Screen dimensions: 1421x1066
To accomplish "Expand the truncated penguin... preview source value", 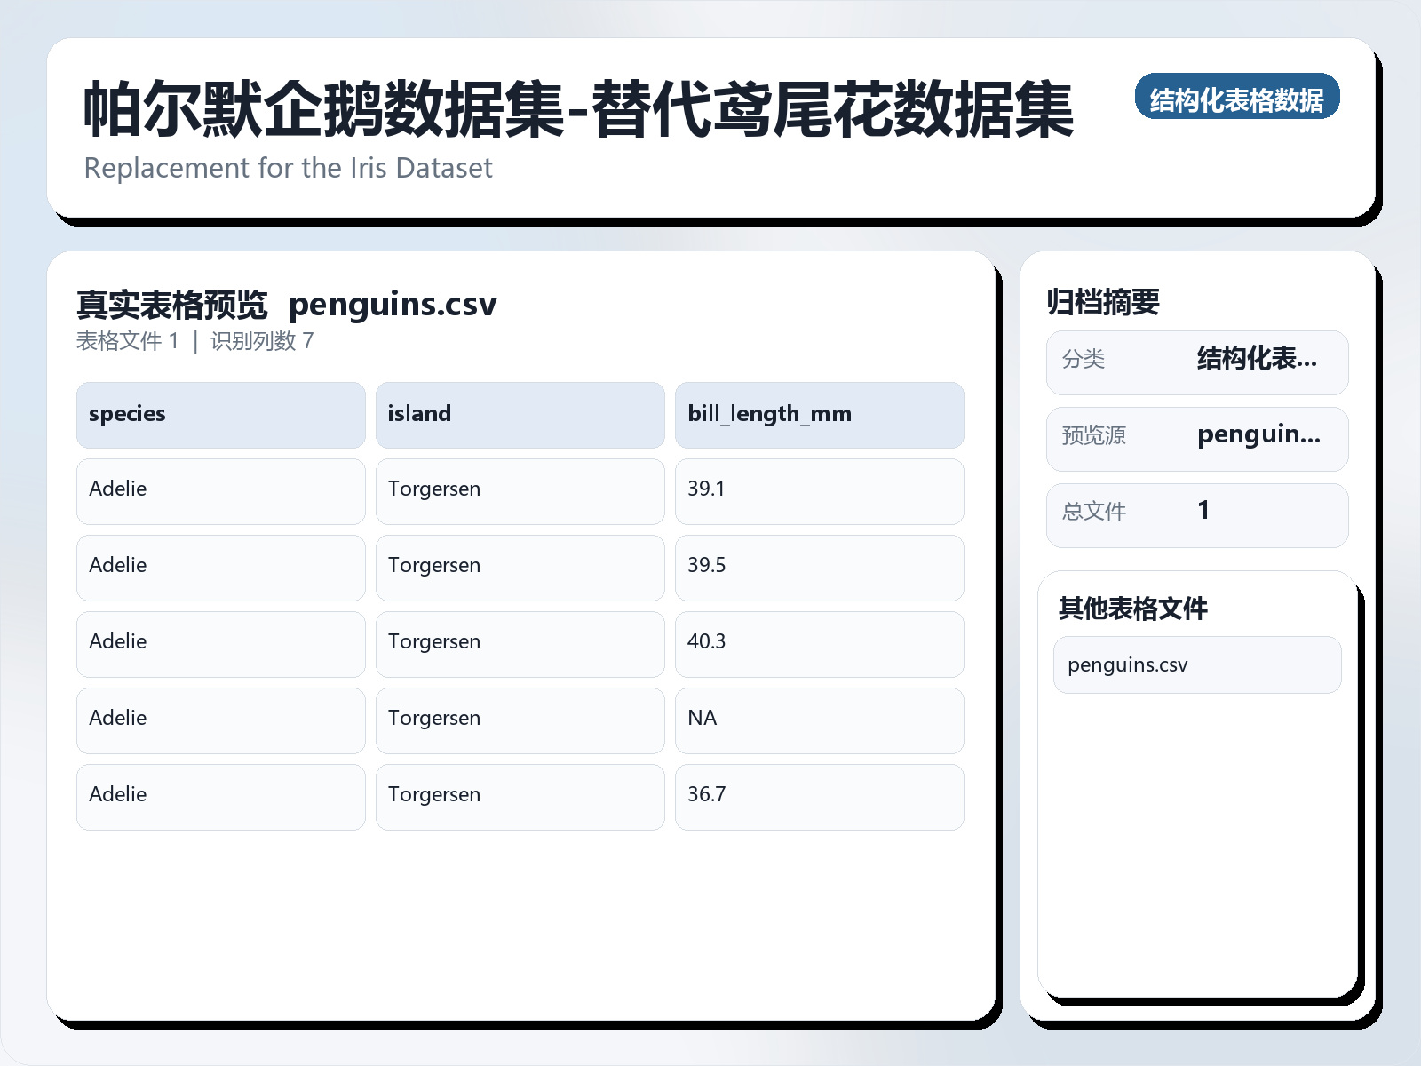I will click(1259, 436).
